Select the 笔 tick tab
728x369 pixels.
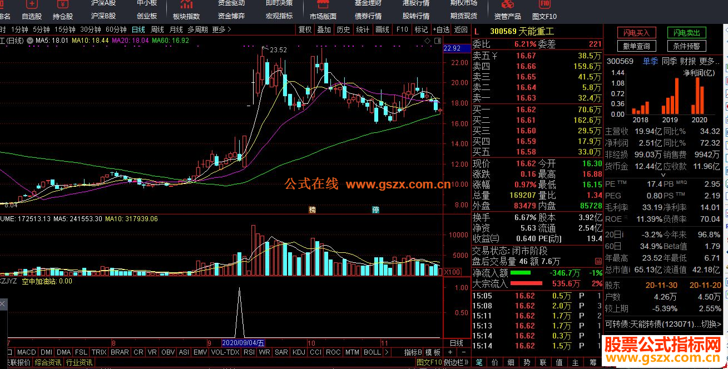(479, 362)
